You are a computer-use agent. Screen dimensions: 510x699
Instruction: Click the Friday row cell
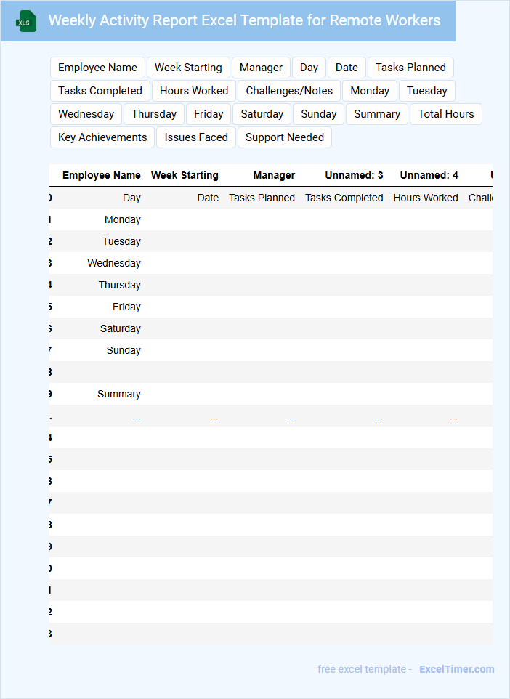click(x=126, y=307)
